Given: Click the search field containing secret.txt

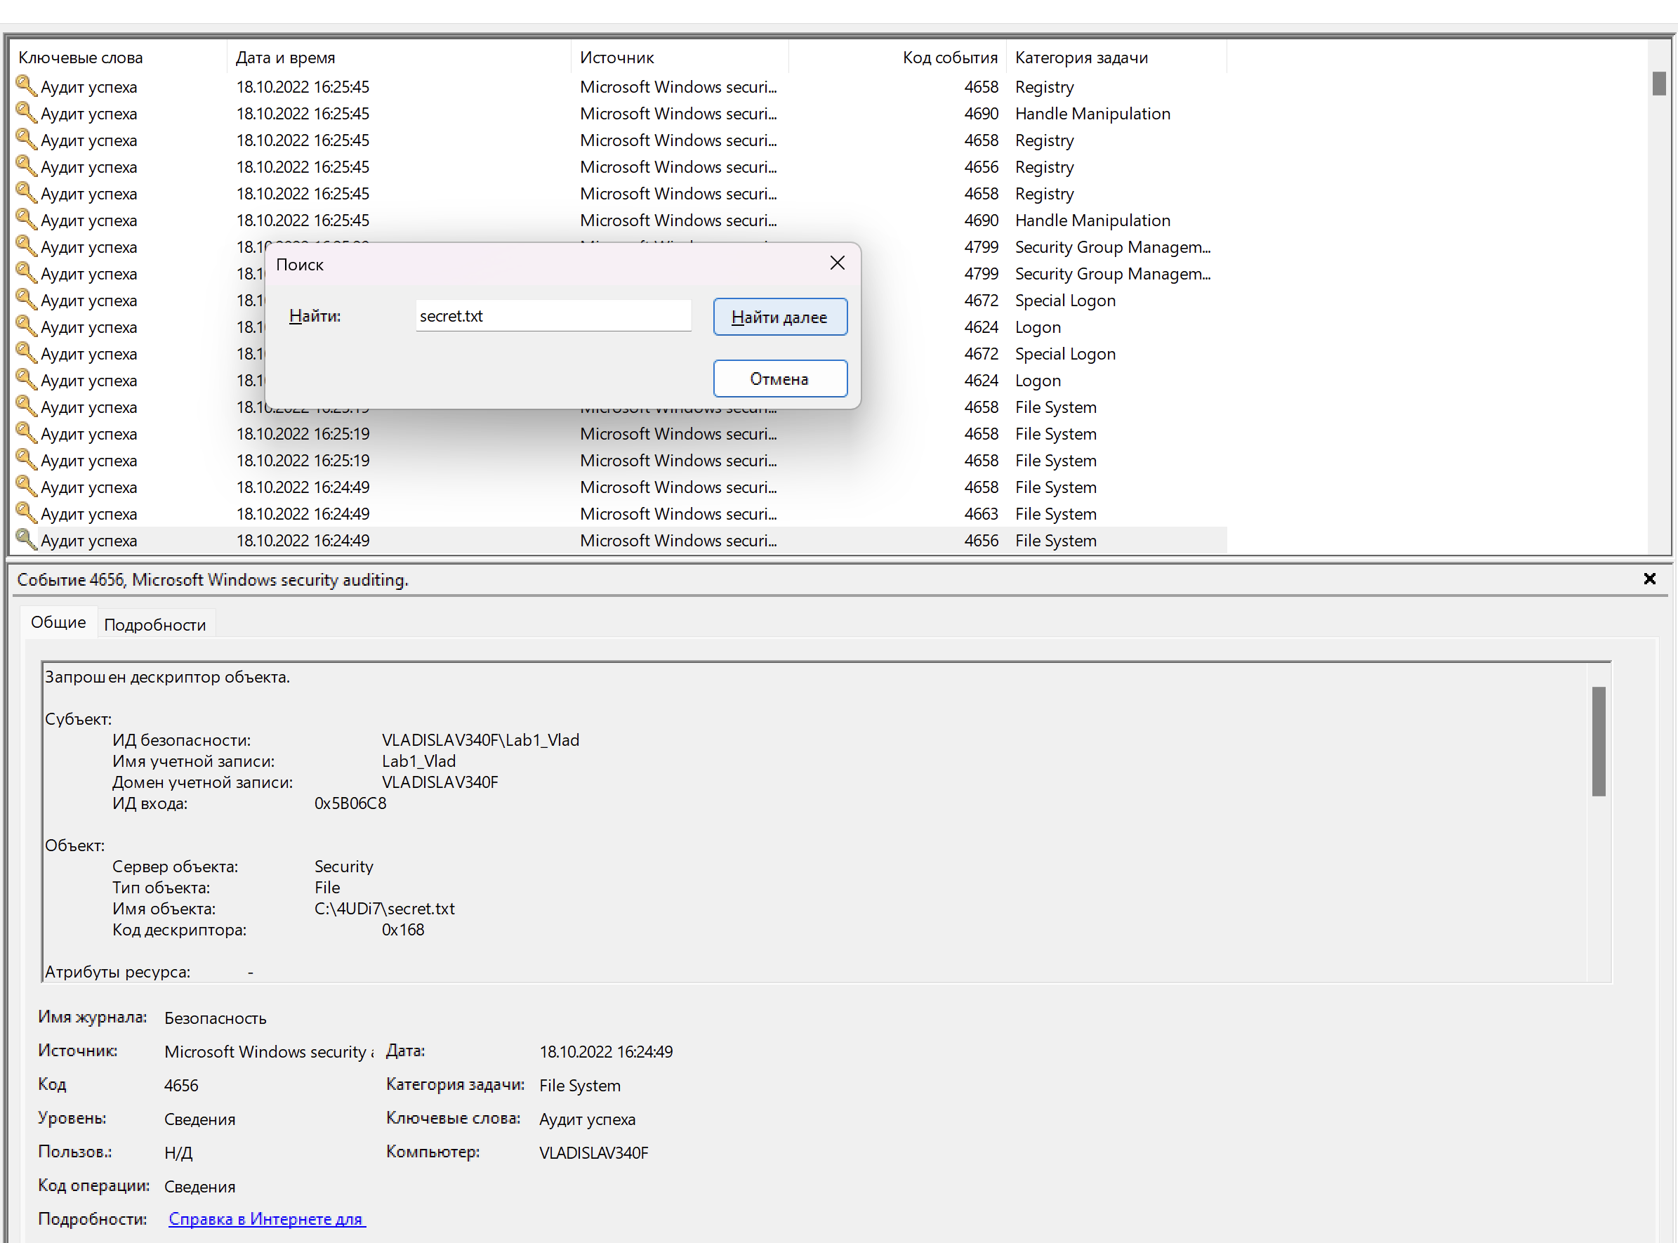Looking at the screenshot, I should point(553,316).
